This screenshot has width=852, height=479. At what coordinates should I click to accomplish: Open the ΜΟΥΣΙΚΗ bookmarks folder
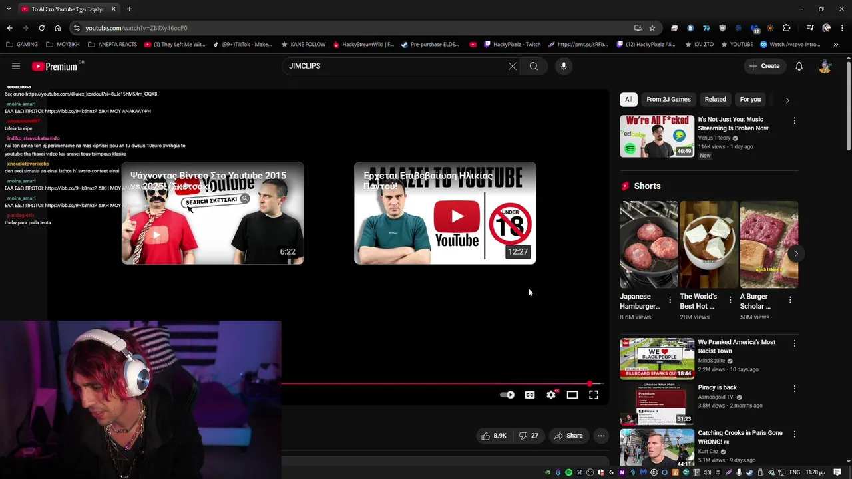(63, 45)
